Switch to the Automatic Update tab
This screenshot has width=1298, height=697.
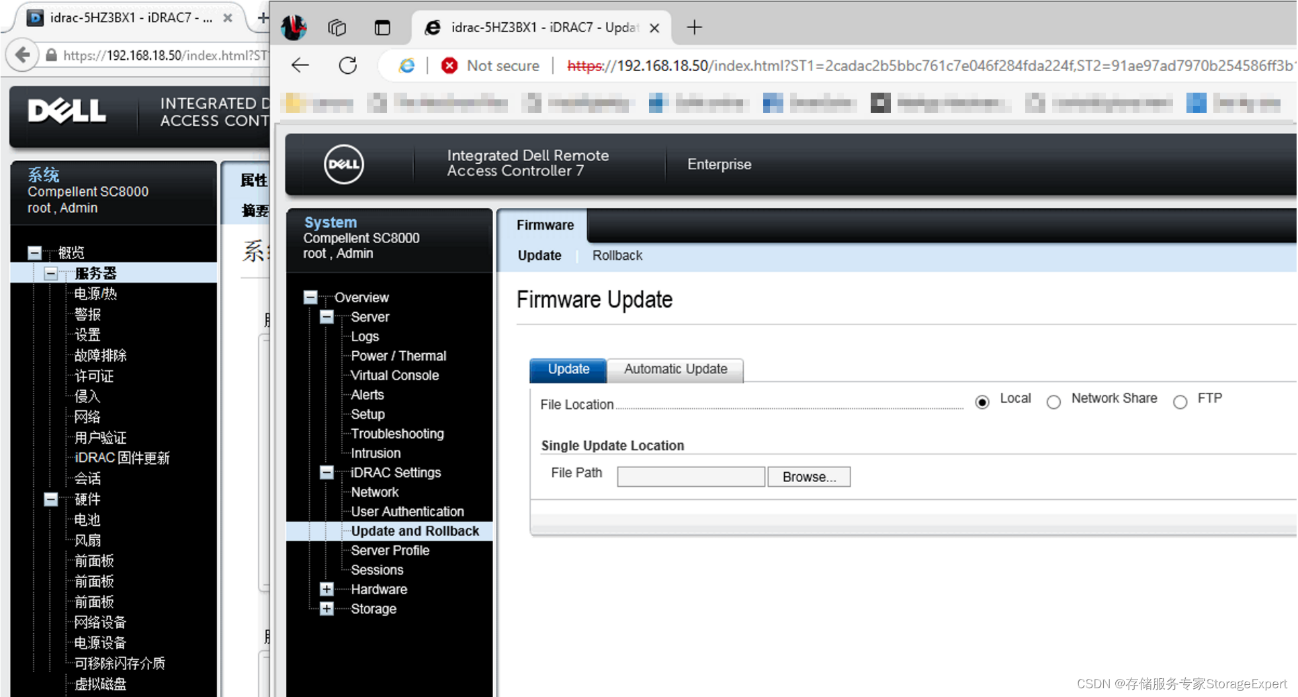[675, 369]
